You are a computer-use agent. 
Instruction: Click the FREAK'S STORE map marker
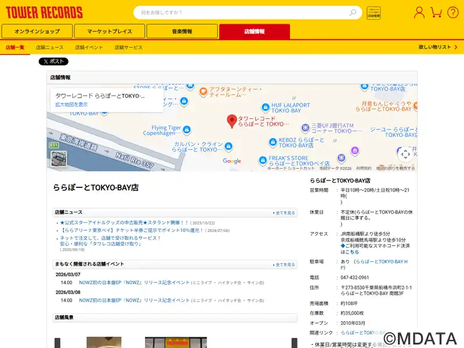263,161
